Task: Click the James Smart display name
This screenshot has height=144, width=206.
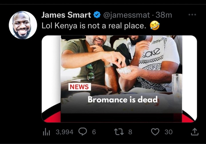Action: (66, 15)
